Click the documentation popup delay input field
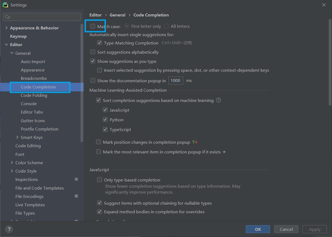This screenshot has width=332, height=237. click(176, 80)
